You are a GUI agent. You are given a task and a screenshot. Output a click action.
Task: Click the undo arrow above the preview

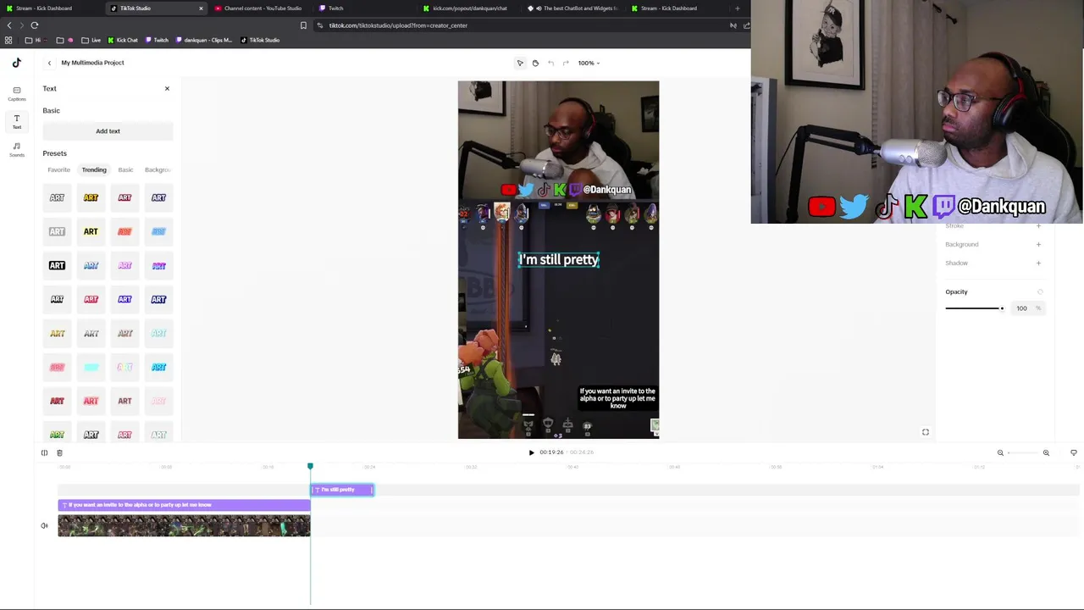pyautogui.click(x=550, y=63)
